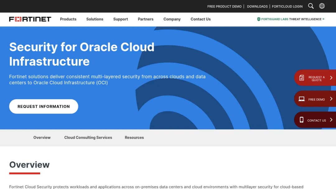This screenshot has width=336, height=189.
Task: Switch to the Overview tab
Action: [x=42, y=138]
